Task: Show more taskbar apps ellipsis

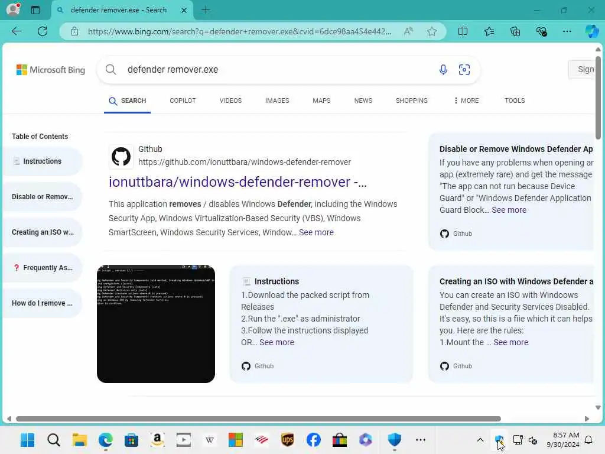Action: pyautogui.click(x=421, y=440)
